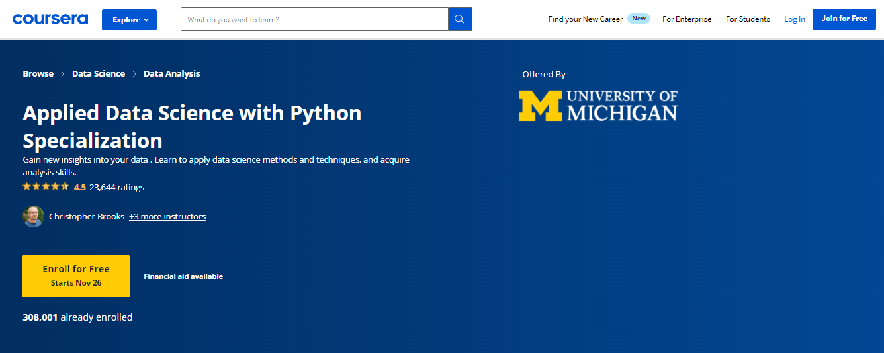Click the 'New' badge near Find your New Career

point(639,19)
